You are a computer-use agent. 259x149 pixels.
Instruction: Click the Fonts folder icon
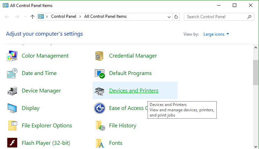click(100, 143)
